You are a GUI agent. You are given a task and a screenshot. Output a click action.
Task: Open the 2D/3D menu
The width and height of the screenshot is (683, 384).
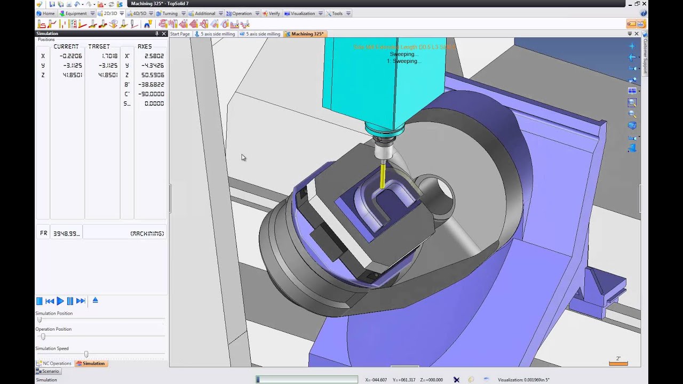(x=107, y=13)
